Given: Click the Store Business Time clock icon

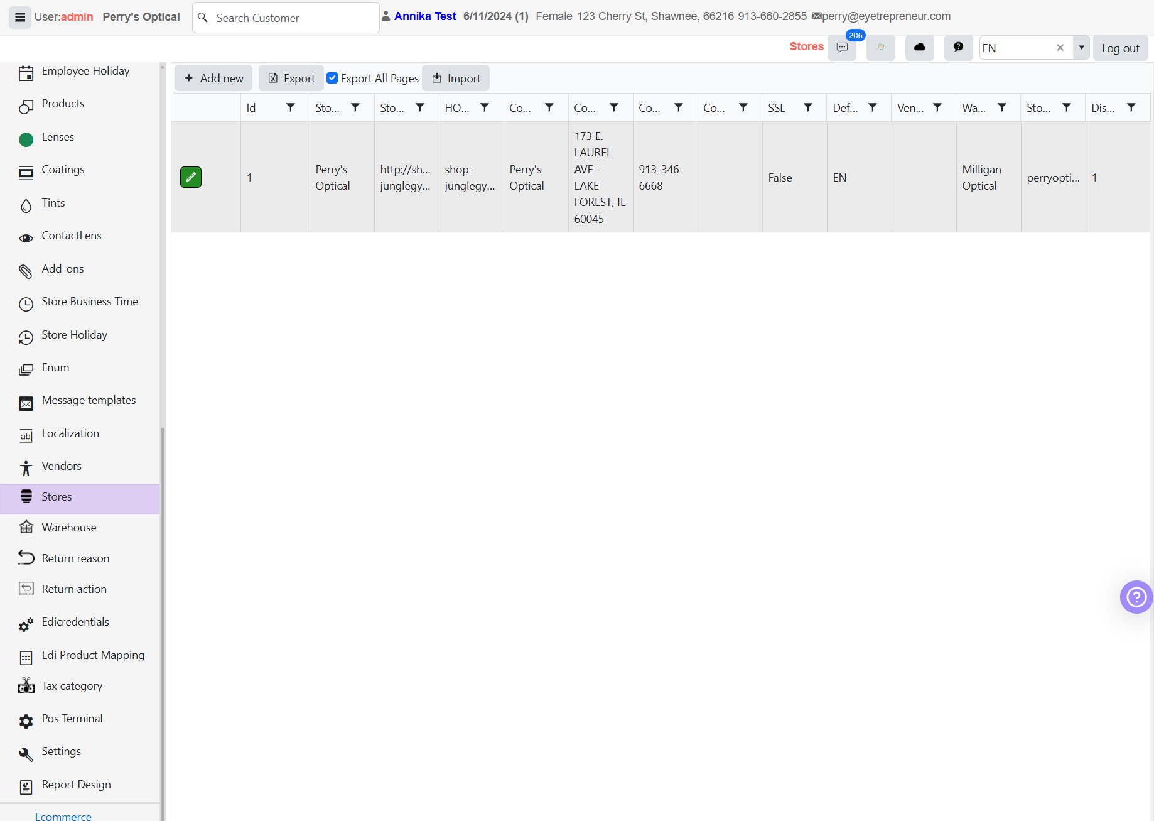Looking at the screenshot, I should [26, 304].
